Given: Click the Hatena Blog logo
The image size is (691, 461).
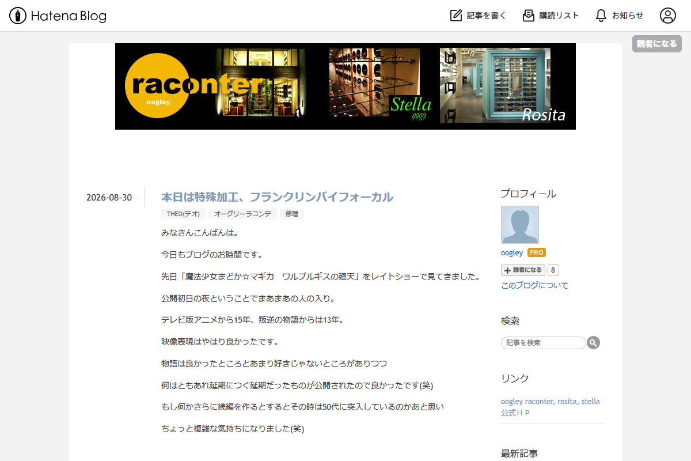Looking at the screenshot, I should (x=58, y=16).
